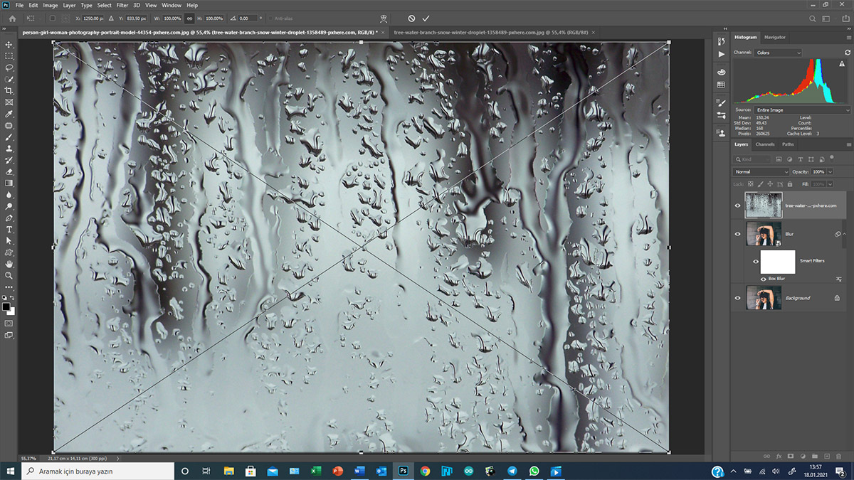
Task: Click the foreground color swatch
Action: coord(6,306)
